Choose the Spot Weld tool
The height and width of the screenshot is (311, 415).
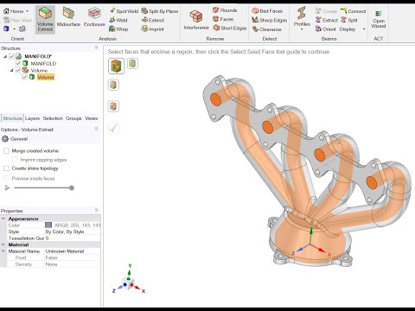click(x=124, y=11)
